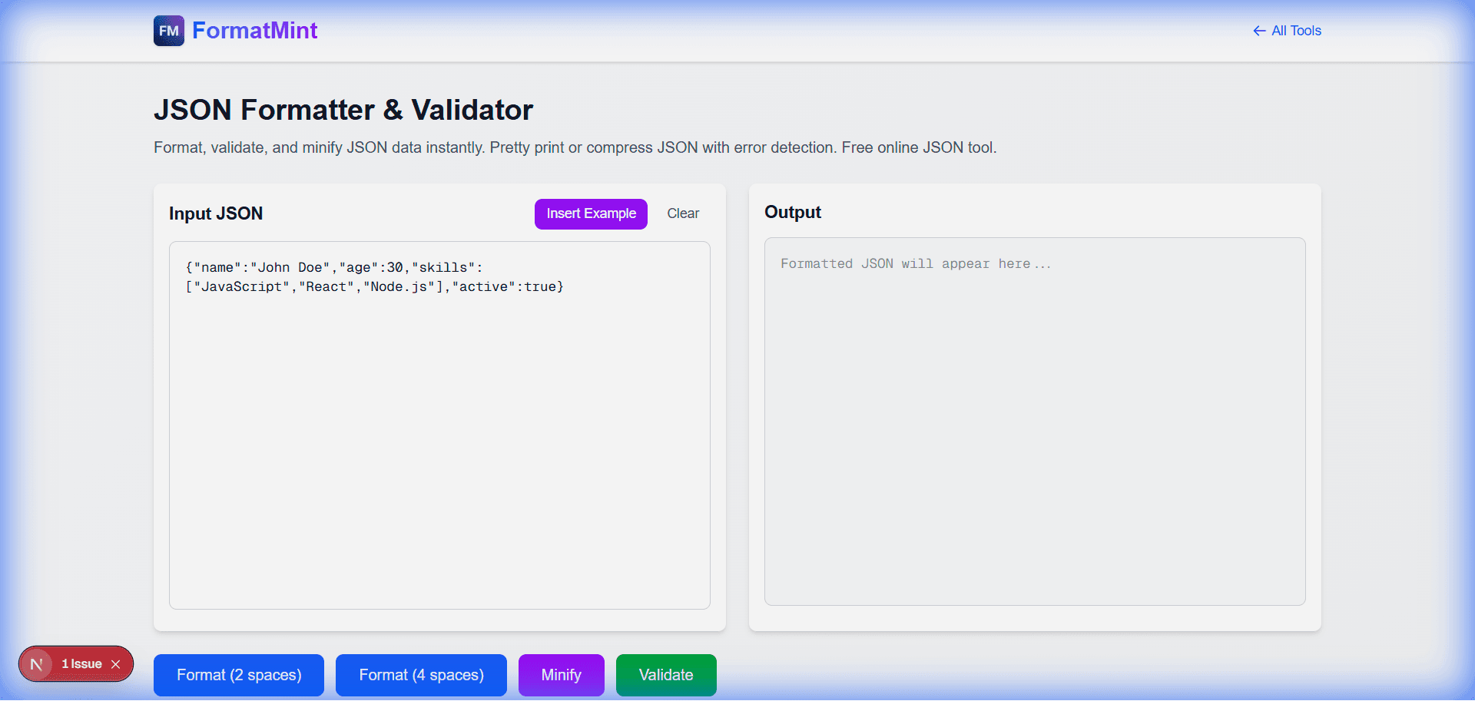Click the N icon in the issue badge
Image resolution: width=1475 pixels, height=701 pixels.
(35, 663)
